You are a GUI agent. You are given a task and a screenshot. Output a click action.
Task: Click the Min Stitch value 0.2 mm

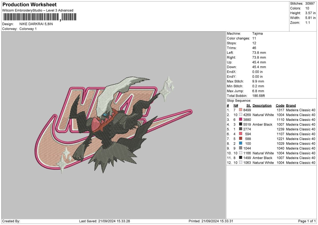(x=258, y=86)
